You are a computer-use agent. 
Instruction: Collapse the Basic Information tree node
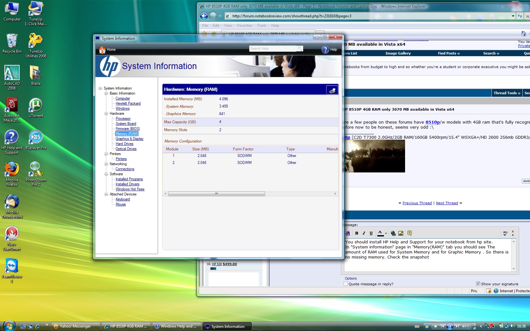106,93
